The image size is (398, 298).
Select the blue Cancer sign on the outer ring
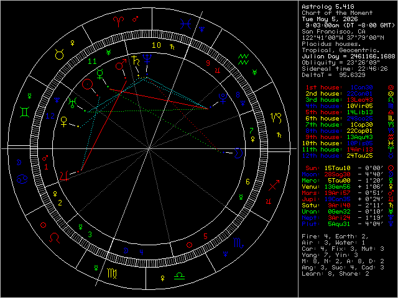click(x=22, y=179)
